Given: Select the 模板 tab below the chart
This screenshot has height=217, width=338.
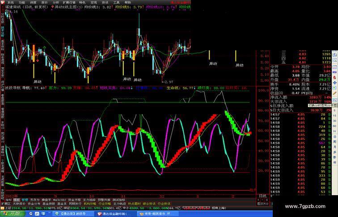Looking at the screenshot, I should (17, 200).
